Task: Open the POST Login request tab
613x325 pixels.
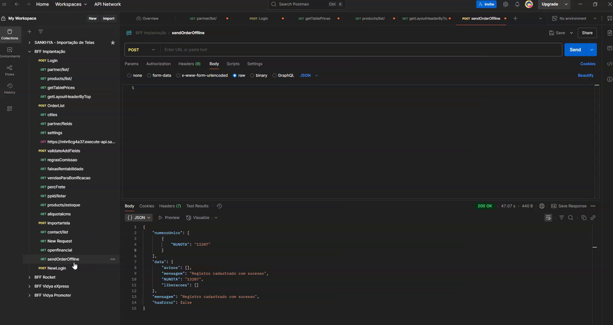Action: tap(259, 18)
